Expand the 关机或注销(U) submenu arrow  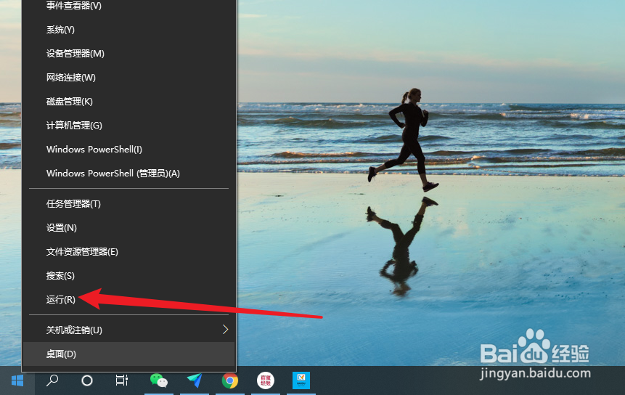(x=225, y=330)
